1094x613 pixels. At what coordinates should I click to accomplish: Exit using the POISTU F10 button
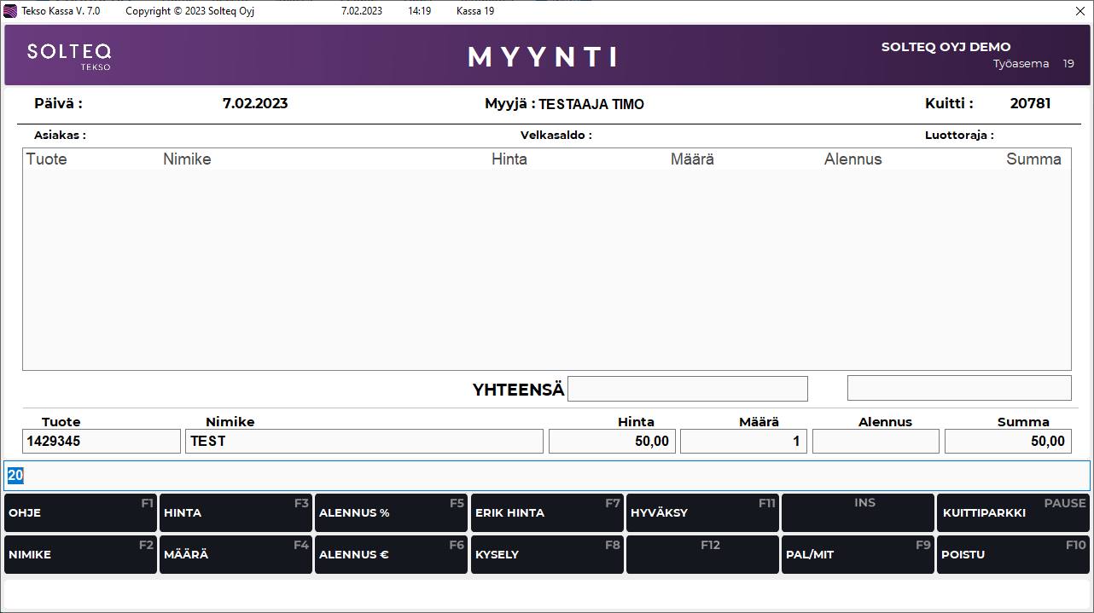tap(1013, 554)
